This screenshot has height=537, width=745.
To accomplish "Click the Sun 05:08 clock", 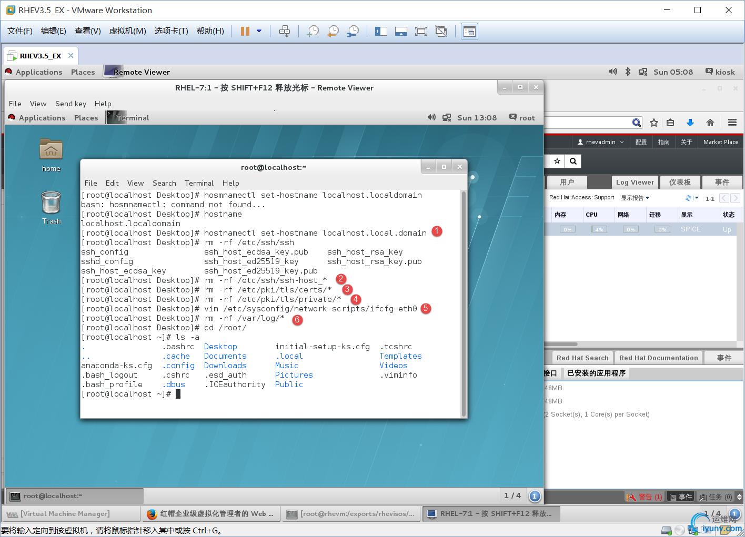I will [x=673, y=72].
